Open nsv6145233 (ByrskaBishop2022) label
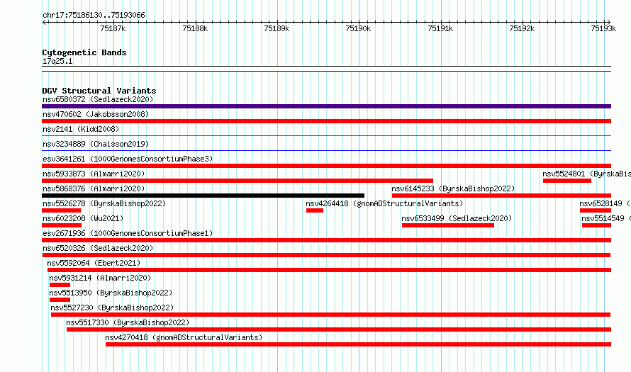 [453, 188]
